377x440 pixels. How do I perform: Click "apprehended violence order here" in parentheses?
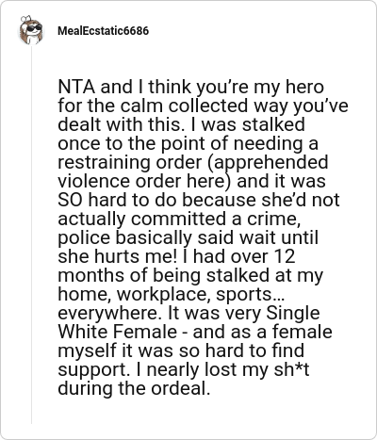point(193,171)
